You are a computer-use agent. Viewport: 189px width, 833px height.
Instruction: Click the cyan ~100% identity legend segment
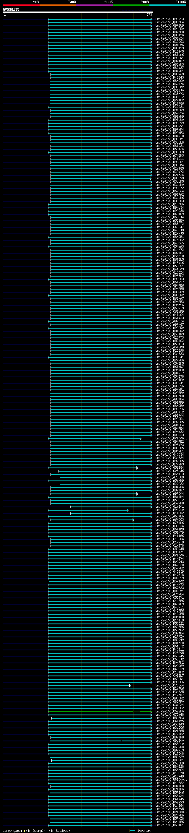point(168,5)
